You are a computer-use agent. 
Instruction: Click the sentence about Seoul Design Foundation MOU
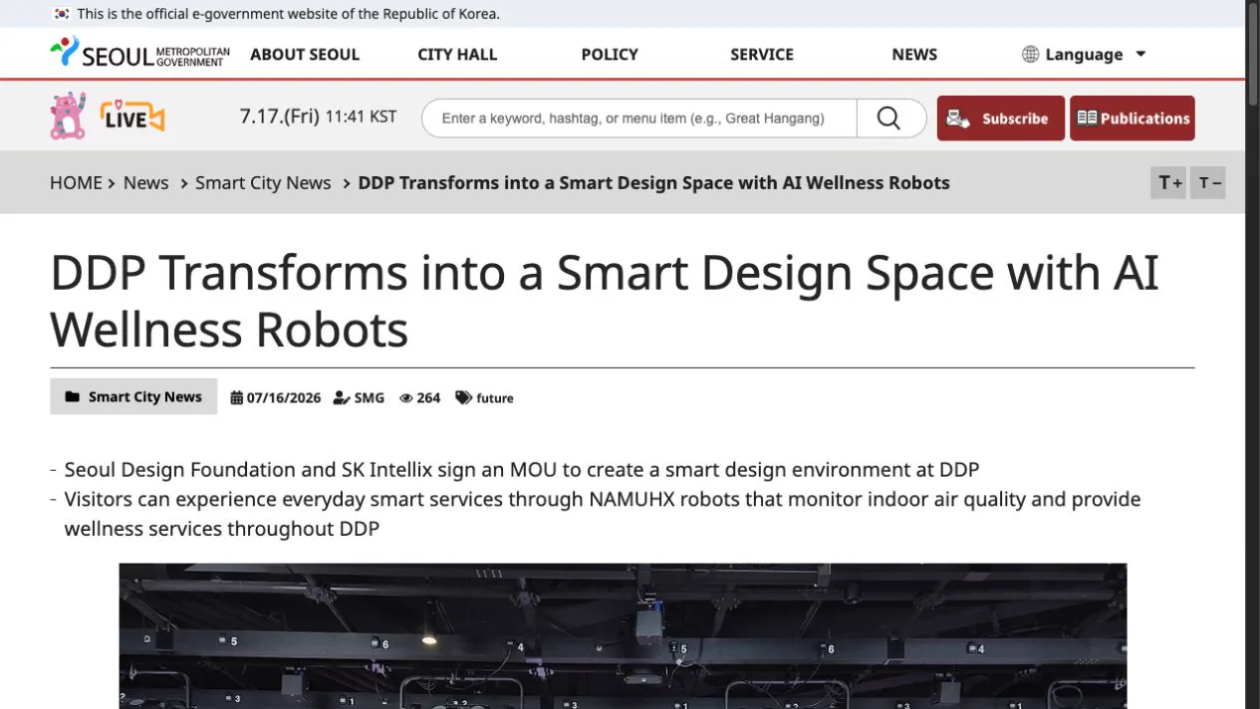coord(522,469)
